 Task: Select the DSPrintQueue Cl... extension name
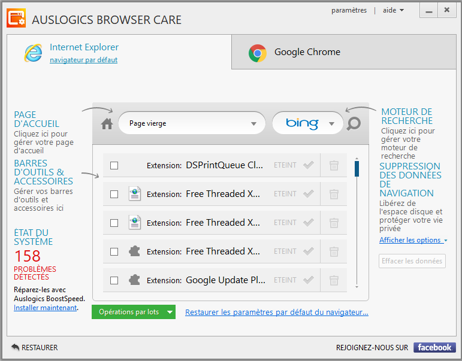(224, 165)
